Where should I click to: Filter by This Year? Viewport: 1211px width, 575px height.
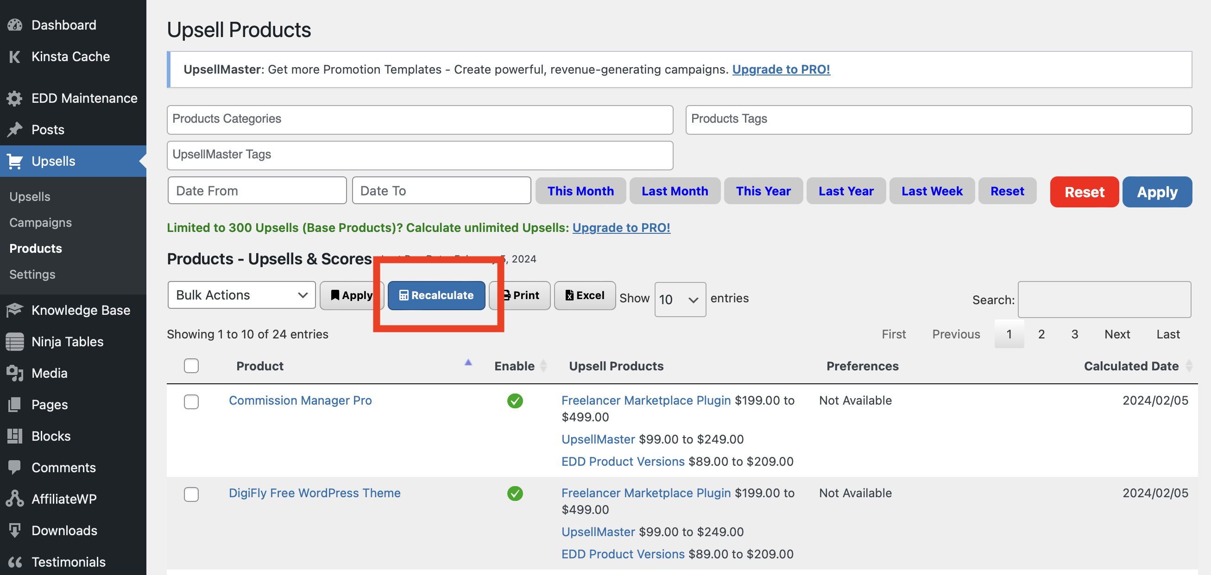(763, 191)
